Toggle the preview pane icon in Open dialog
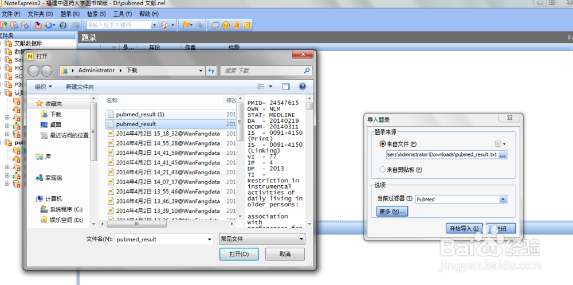The width and height of the screenshot is (573, 285). coord(286,87)
